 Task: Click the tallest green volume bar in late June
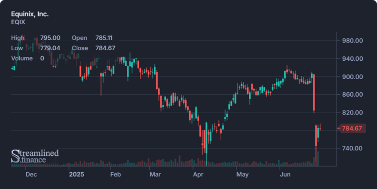tap(318, 159)
